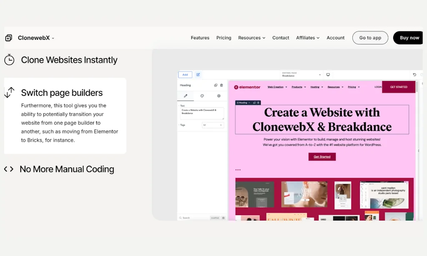The width and height of the screenshot is (427, 256).
Task: Open the h1 Tags dropdown
Action: tap(213, 125)
